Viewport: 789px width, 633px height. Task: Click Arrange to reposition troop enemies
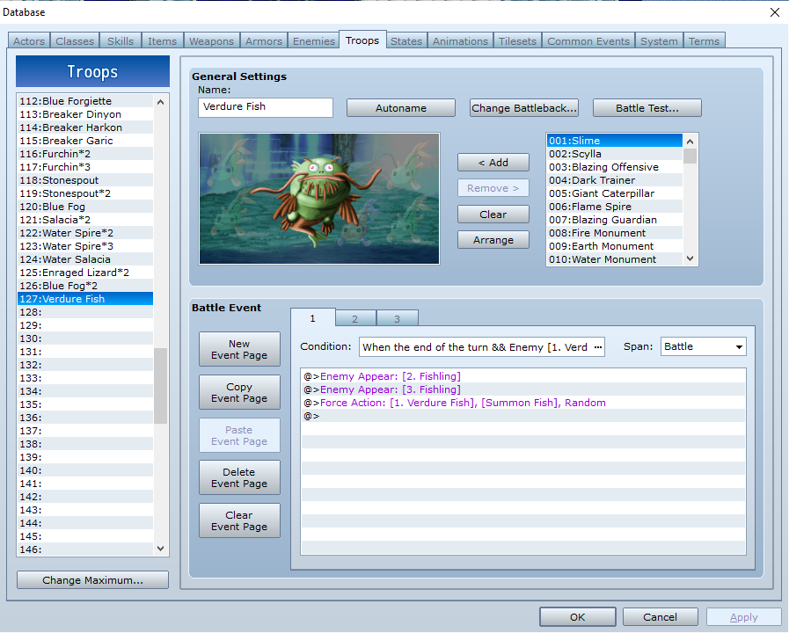point(493,240)
